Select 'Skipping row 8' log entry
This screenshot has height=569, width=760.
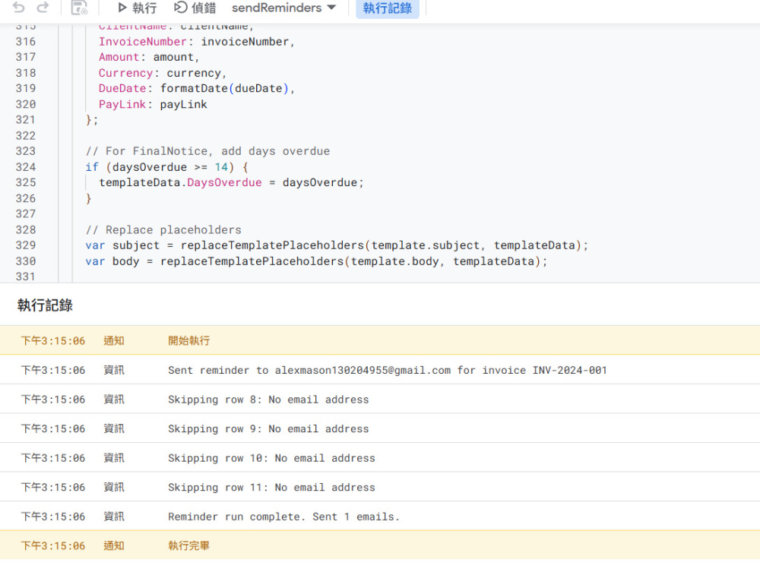(380, 399)
